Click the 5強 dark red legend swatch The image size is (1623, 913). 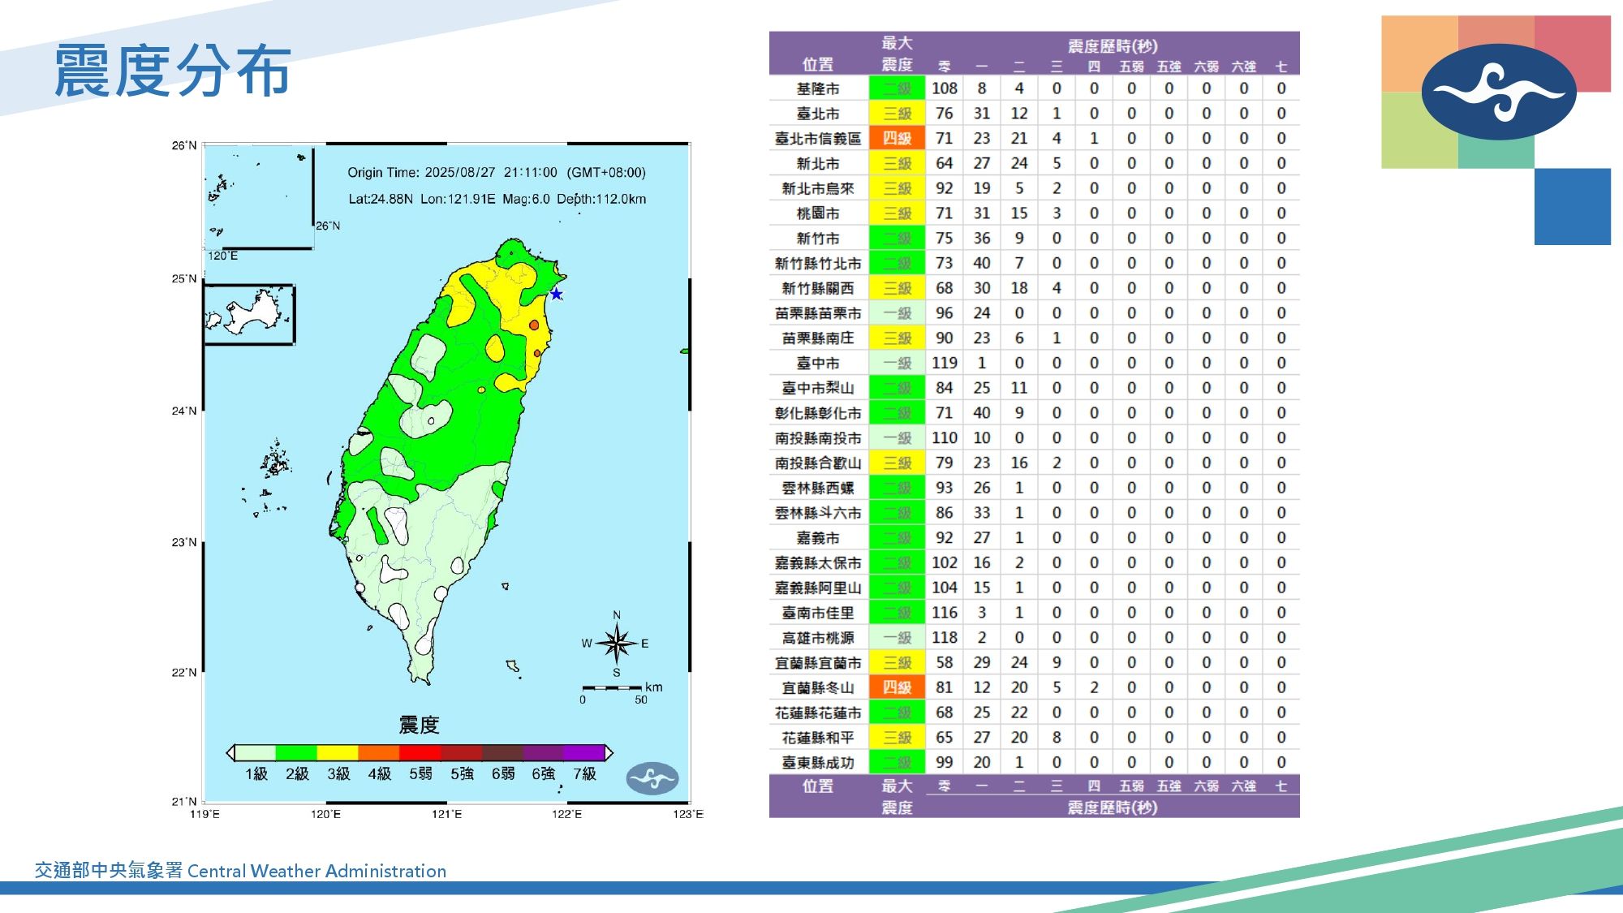pyautogui.click(x=462, y=752)
